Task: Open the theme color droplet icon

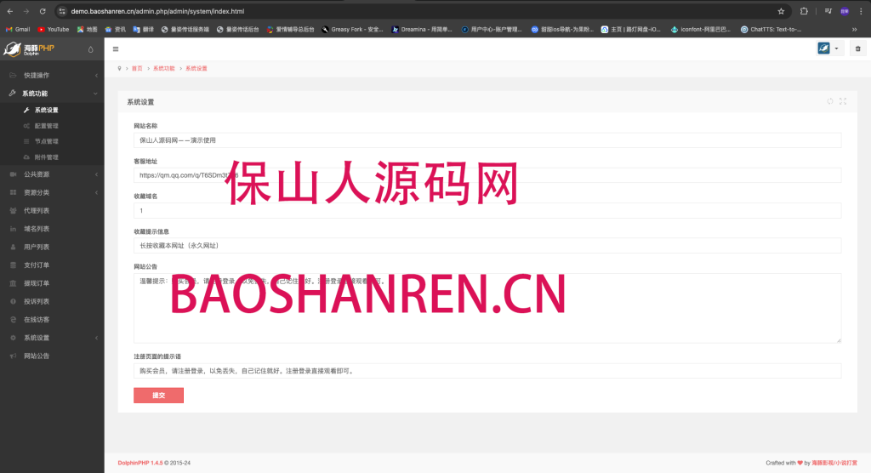Action: pyautogui.click(x=90, y=49)
